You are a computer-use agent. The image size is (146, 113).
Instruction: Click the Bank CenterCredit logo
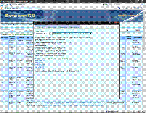tap(129, 15)
